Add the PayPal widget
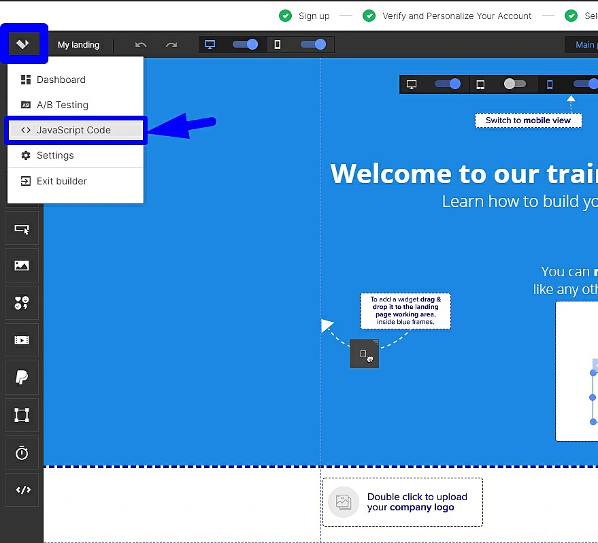Image resolution: width=598 pixels, height=543 pixels. pyautogui.click(x=22, y=378)
